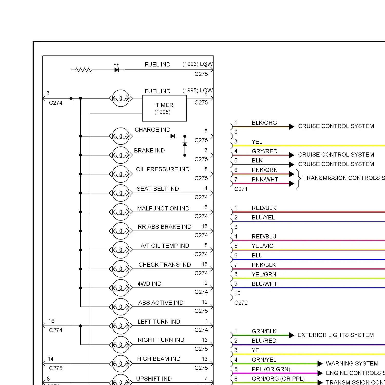
Task: Click the arrowhead on the PNK/WHT wire
Action: (x=292, y=184)
